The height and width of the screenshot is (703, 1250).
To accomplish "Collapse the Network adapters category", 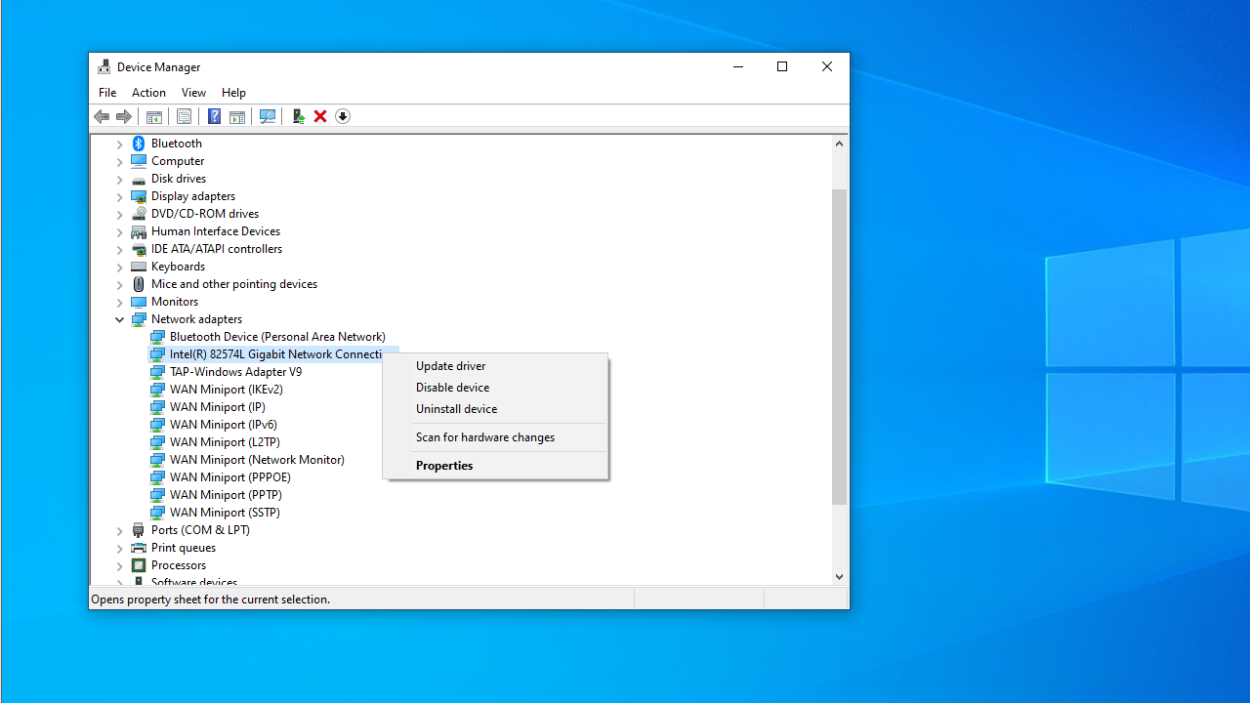I will point(120,319).
